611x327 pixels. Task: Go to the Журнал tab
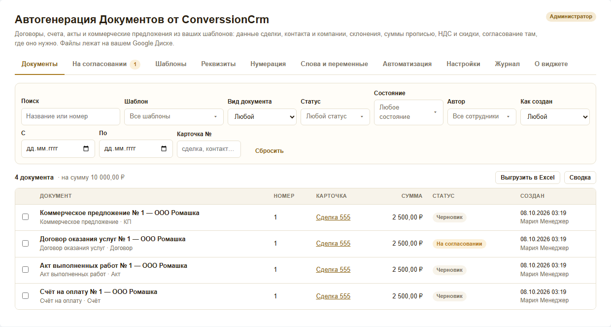coord(508,64)
